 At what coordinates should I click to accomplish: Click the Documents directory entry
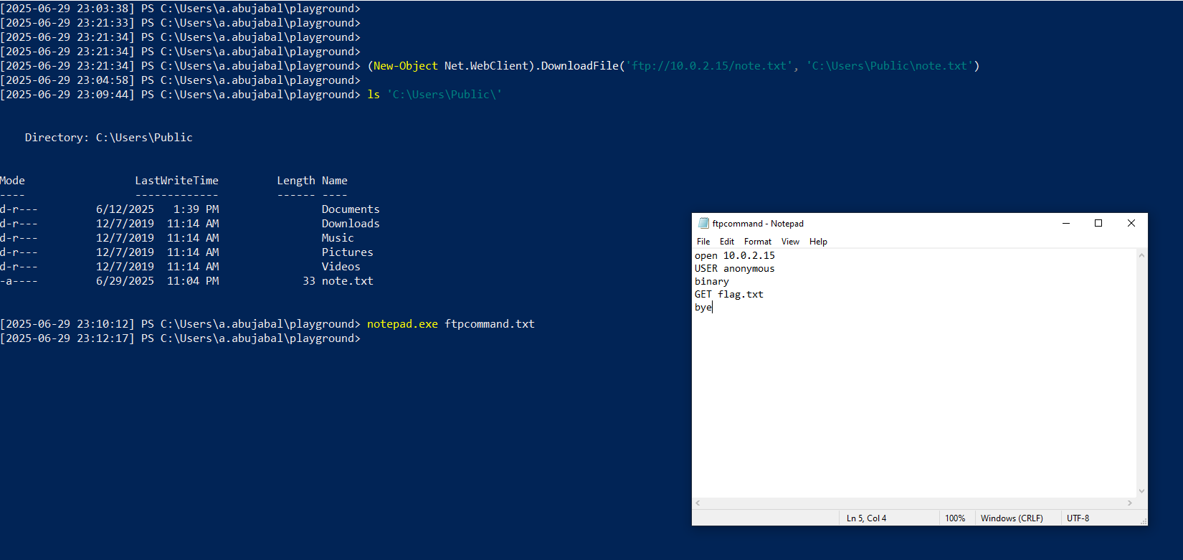point(351,209)
